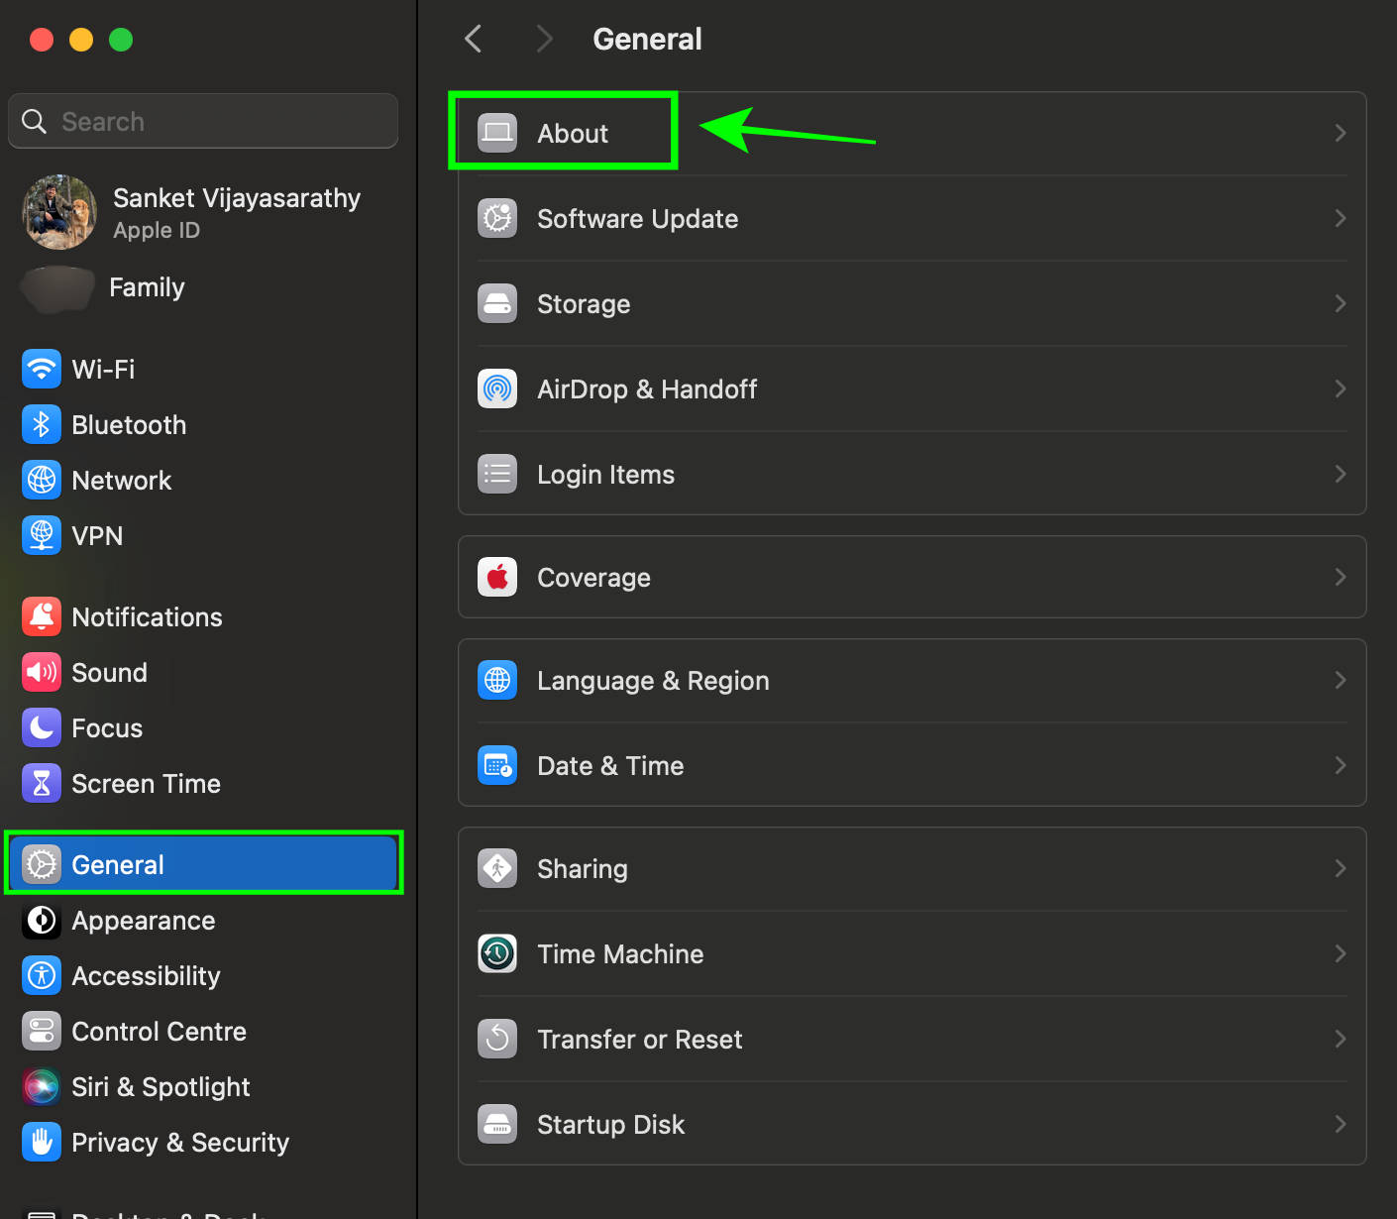1397x1219 pixels.
Task: Click the Sound speaker icon
Action: tap(41, 672)
